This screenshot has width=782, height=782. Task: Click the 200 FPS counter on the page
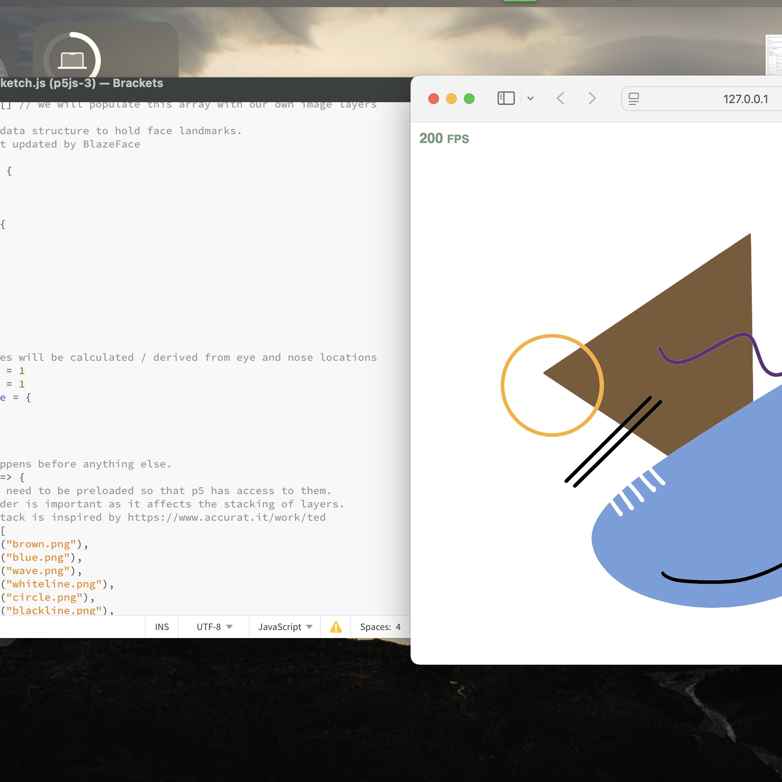[x=444, y=138]
